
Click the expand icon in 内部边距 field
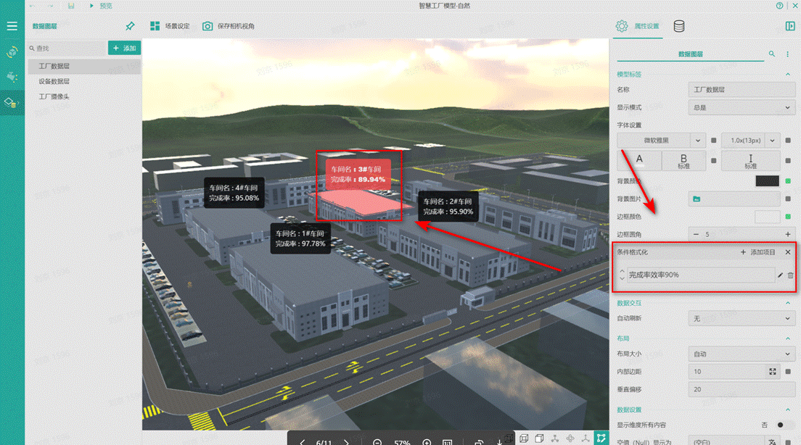point(773,372)
